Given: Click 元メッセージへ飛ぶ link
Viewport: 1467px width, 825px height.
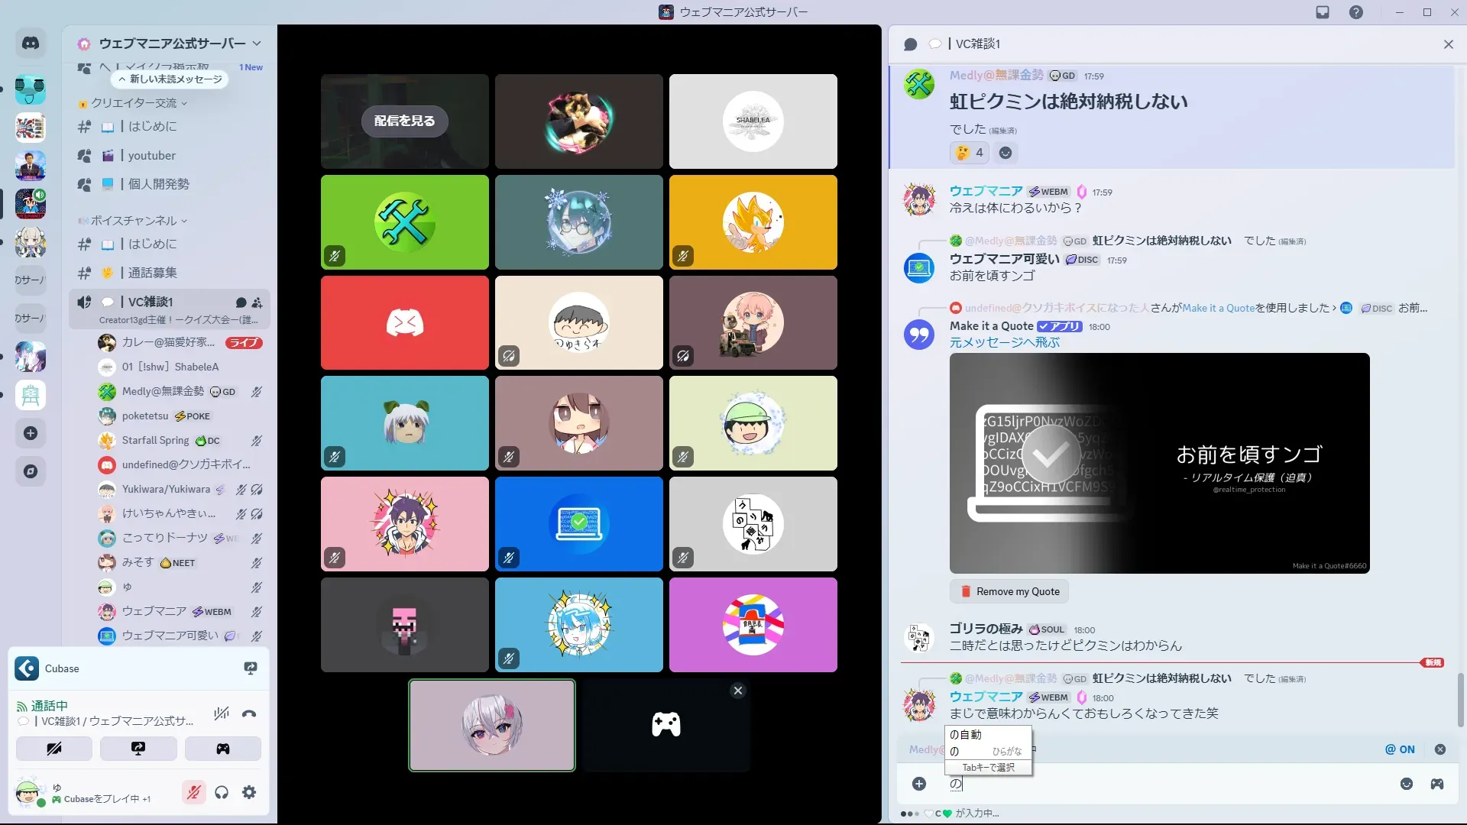Looking at the screenshot, I should pos(1004,343).
